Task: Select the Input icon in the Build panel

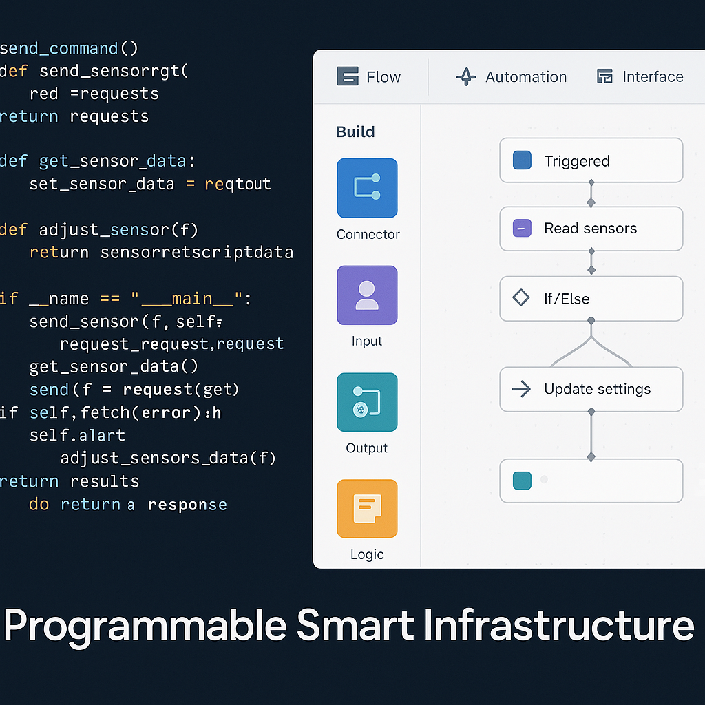Action: pyautogui.click(x=366, y=295)
